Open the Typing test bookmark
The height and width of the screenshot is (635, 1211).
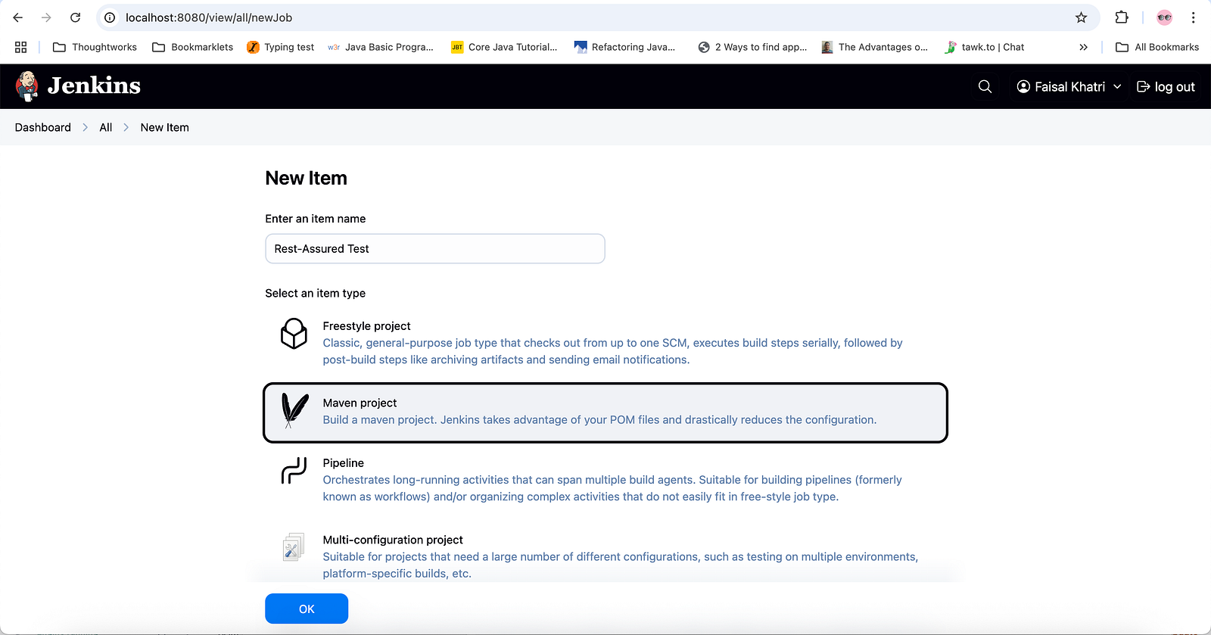280,47
